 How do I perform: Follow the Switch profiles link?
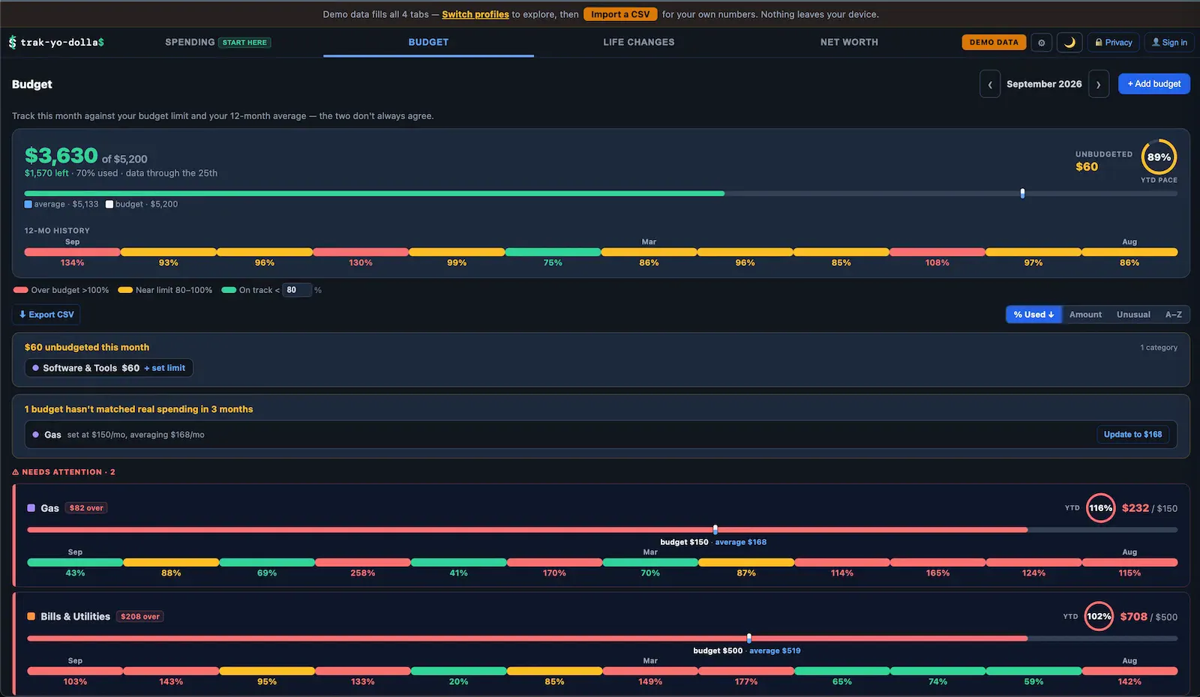tap(475, 14)
